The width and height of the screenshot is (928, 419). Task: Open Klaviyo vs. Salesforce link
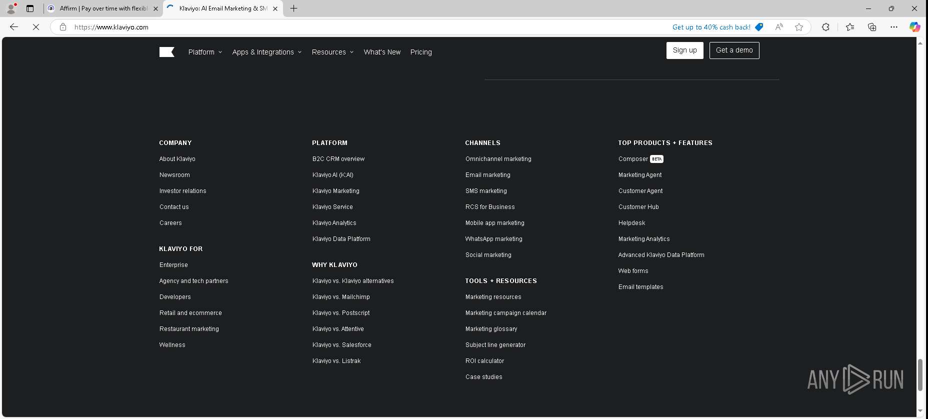pos(341,345)
